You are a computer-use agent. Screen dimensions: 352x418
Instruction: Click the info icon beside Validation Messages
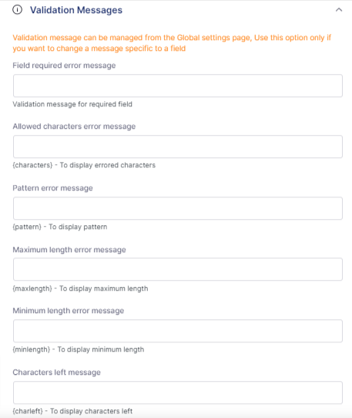pyautogui.click(x=17, y=10)
